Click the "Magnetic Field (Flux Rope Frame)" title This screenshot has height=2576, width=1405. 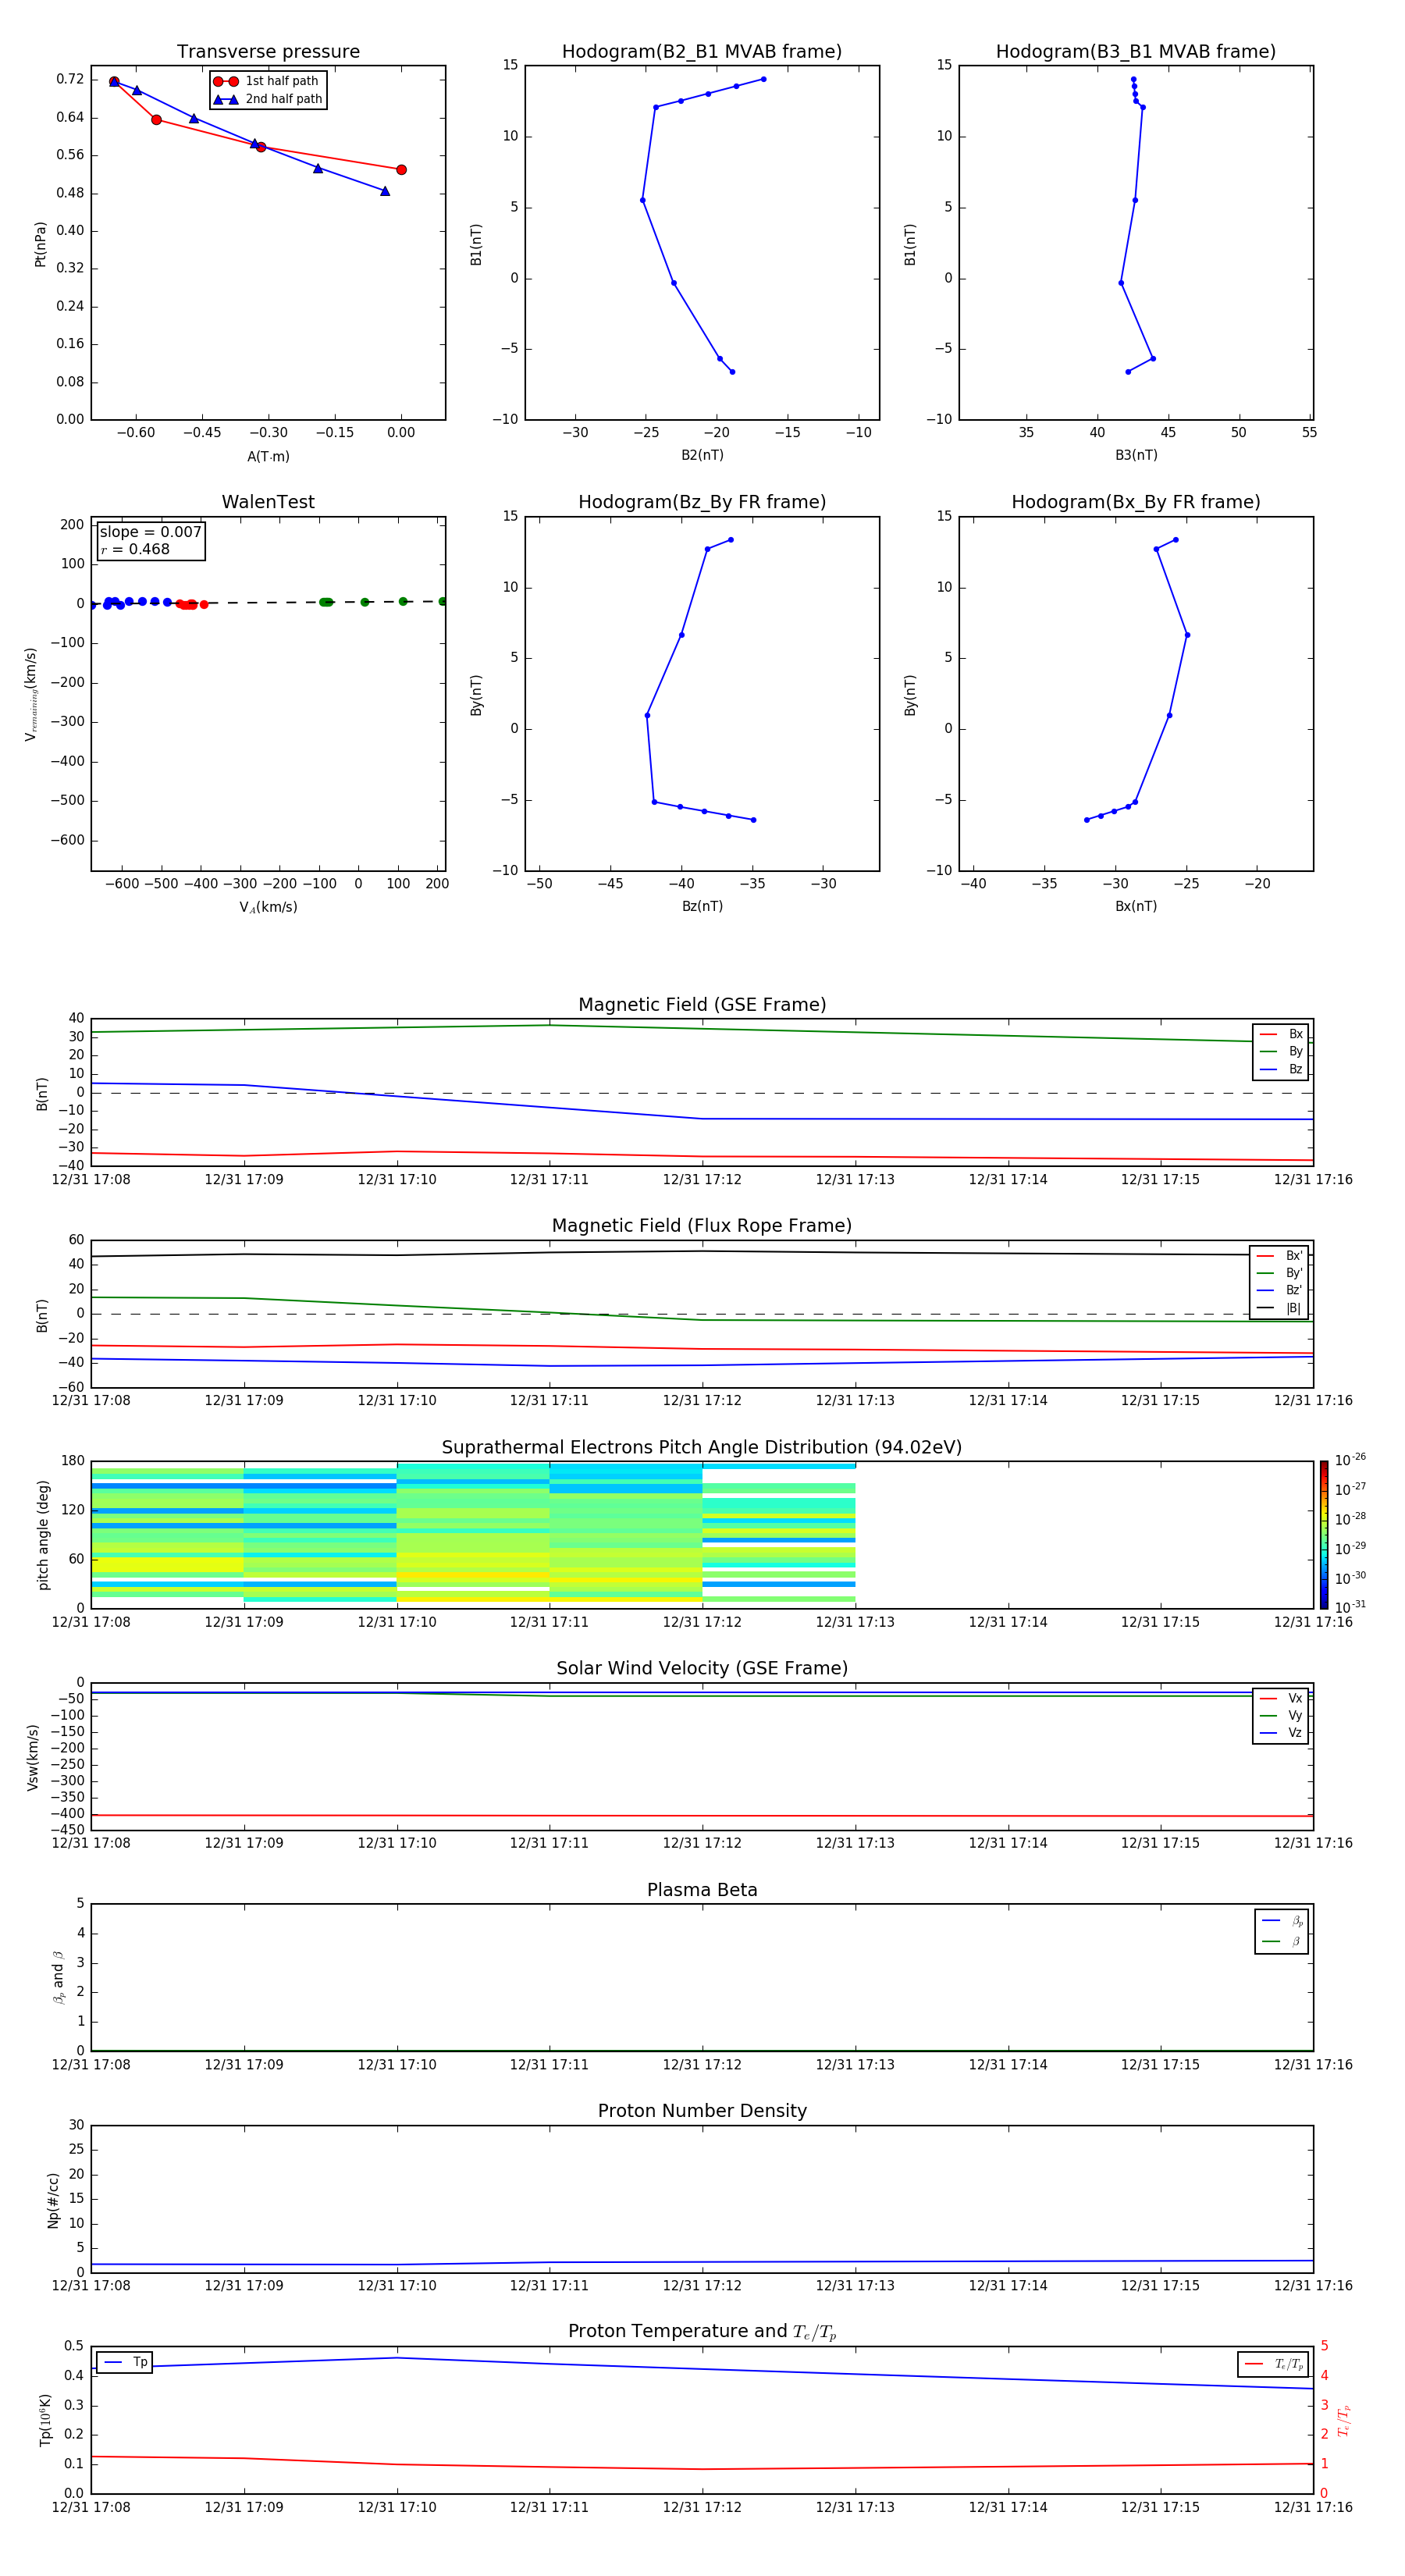click(x=701, y=1226)
